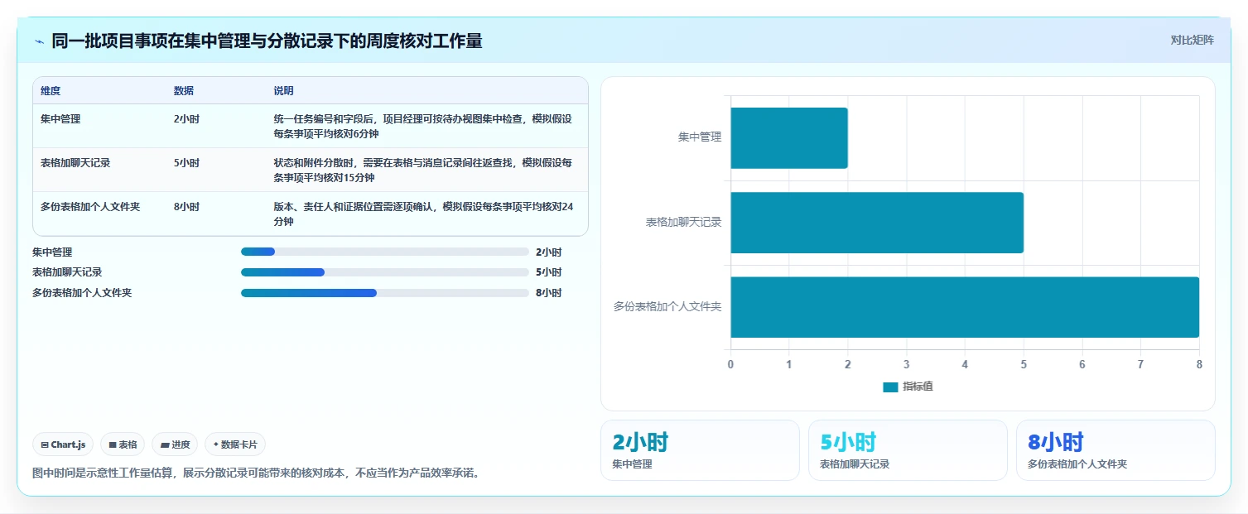Screen dimensions: 1248x514
Task: Click the 集中管理 progress bar
Action: pyautogui.click(x=384, y=252)
